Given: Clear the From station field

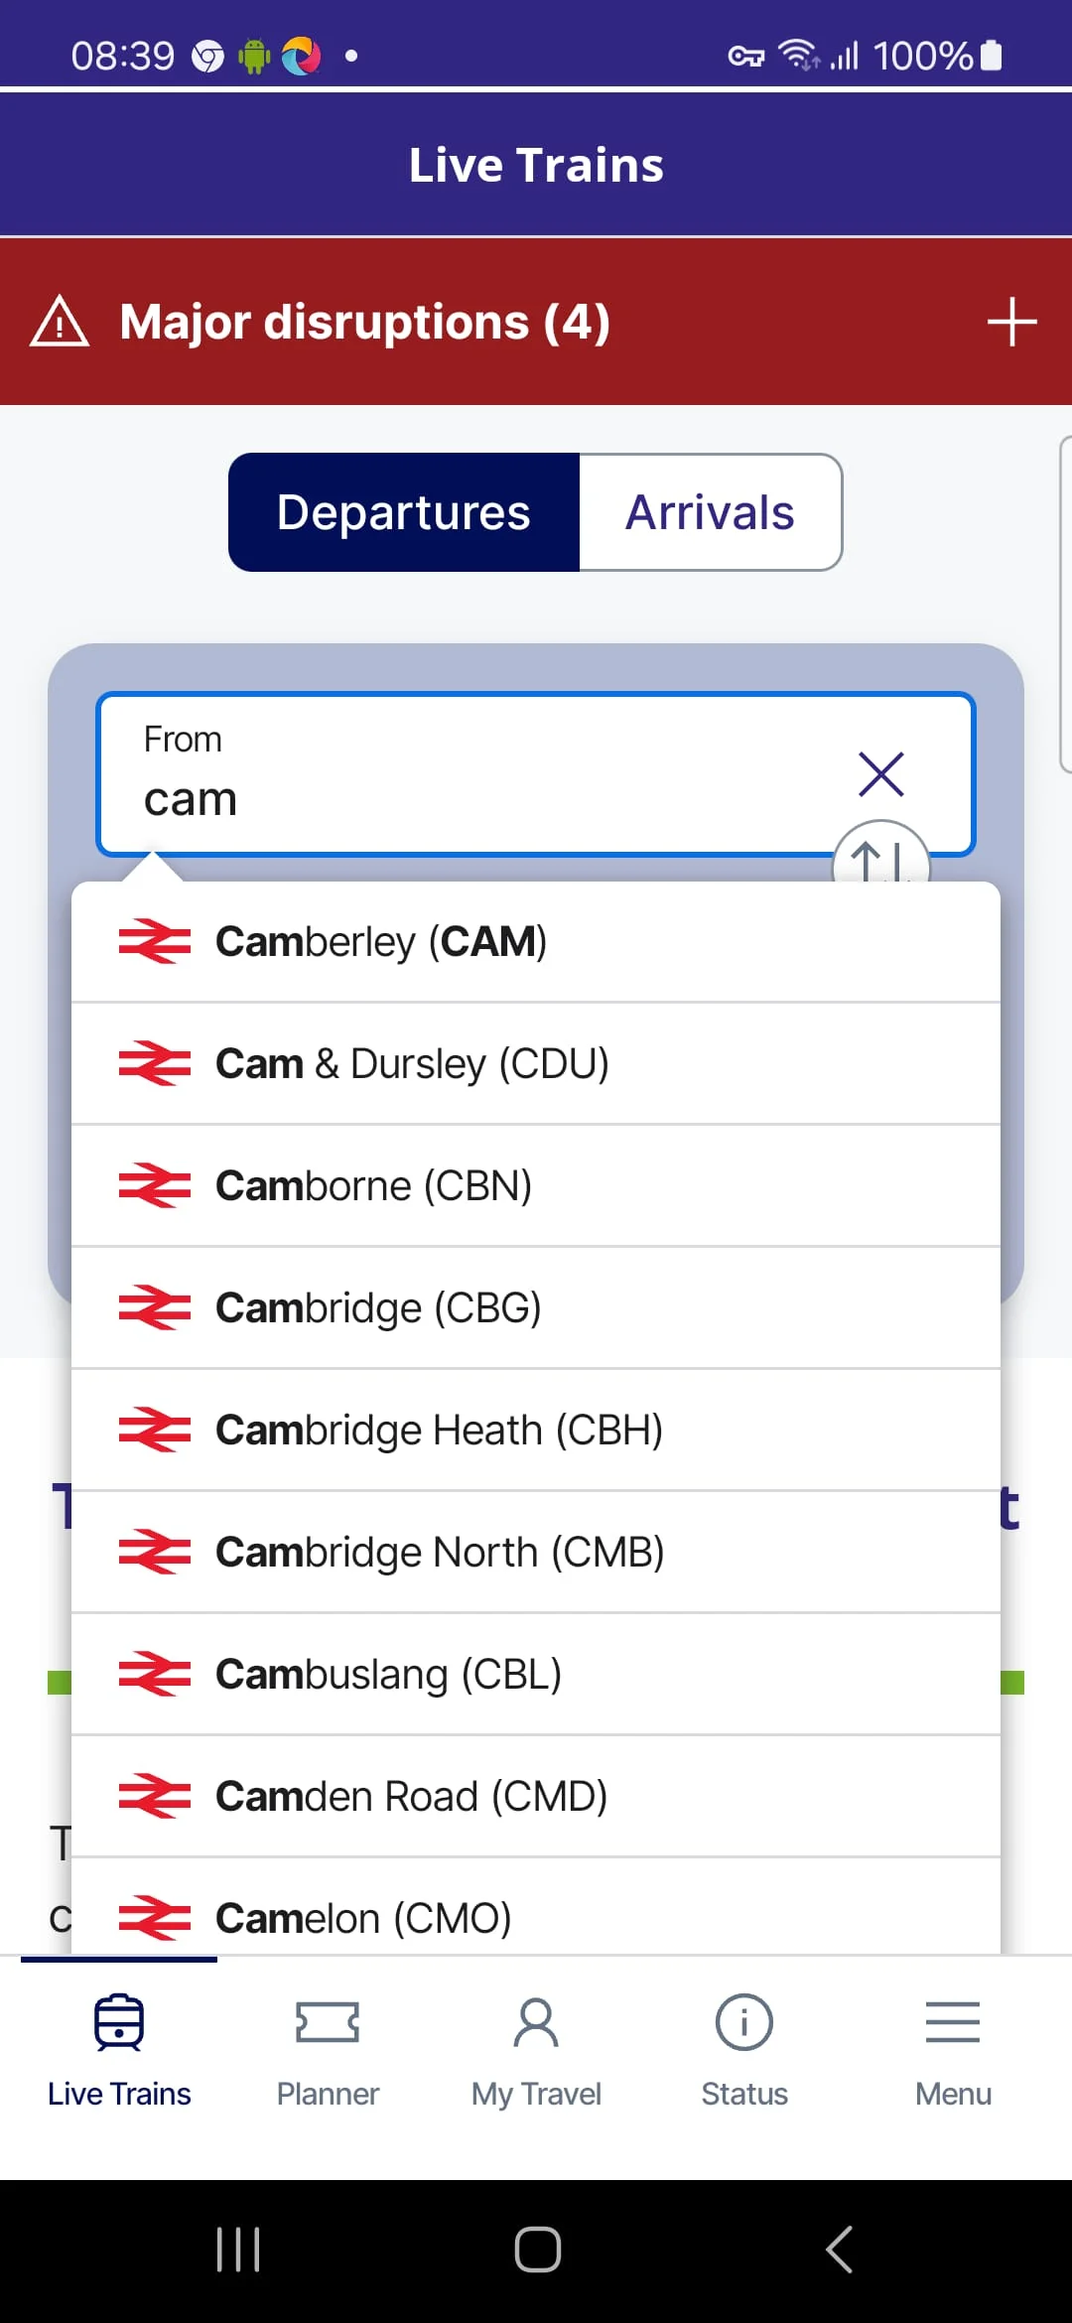Looking at the screenshot, I should pos(880,774).
